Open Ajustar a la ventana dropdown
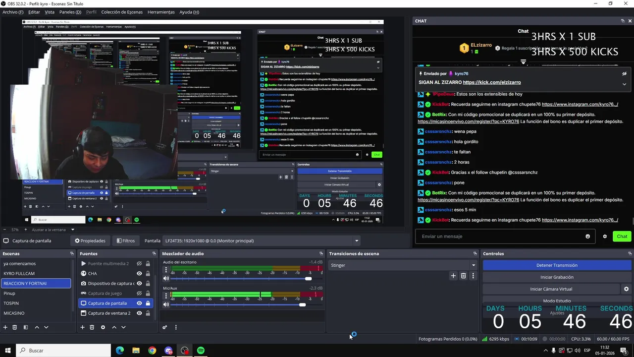The width and height of the screenshot is (634, 357). coord(53,230)
